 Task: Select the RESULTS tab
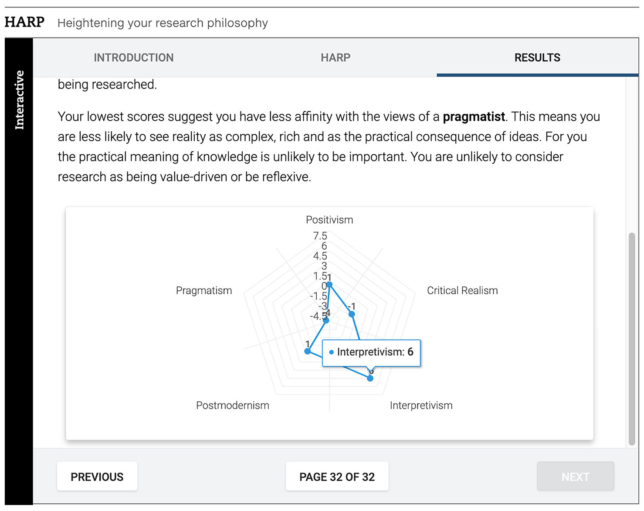[x=537, y=58]
